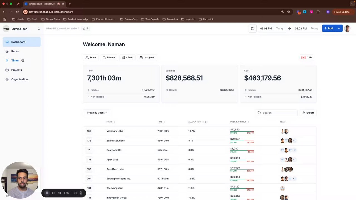
Task: Click the dollar-sign extension icon
Action: tap(311, 12)
